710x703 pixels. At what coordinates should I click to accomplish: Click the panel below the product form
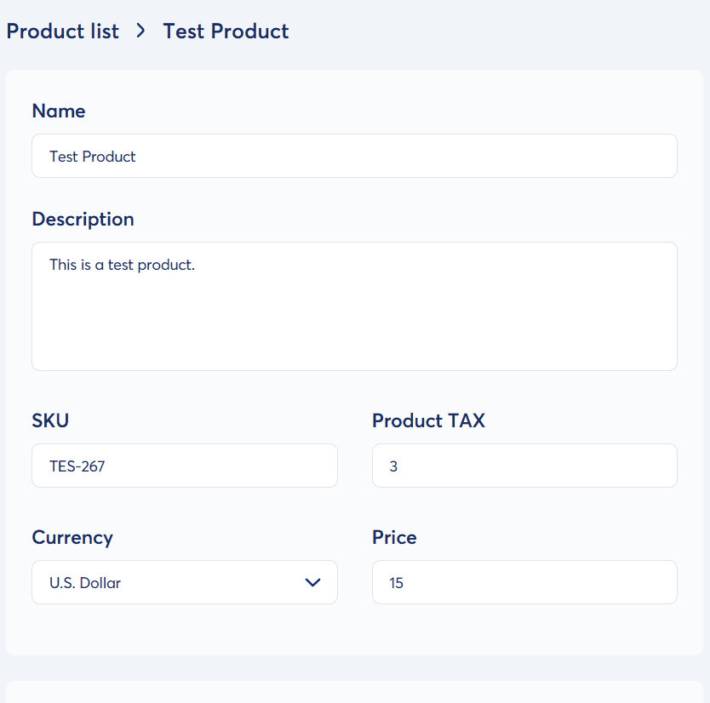(354, 692)
